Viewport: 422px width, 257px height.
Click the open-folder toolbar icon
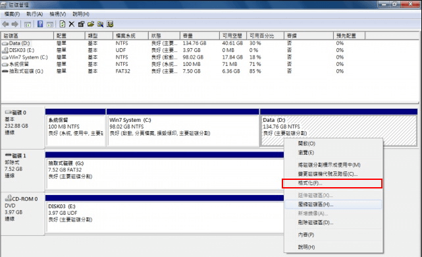point(91,24)
